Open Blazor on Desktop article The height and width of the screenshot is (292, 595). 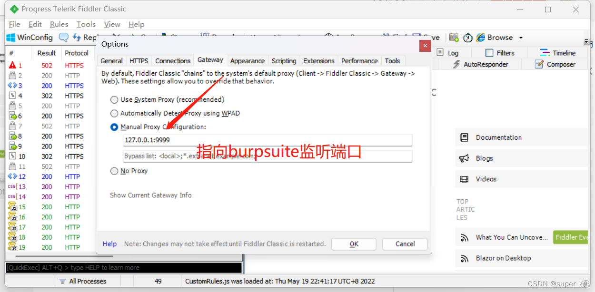504,258
